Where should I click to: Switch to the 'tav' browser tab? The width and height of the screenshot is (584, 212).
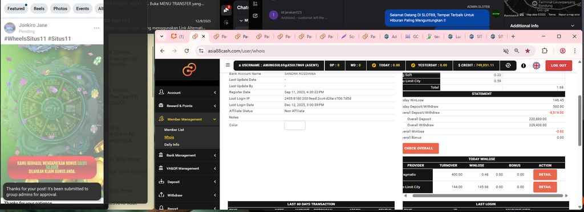tap(434, 36)
